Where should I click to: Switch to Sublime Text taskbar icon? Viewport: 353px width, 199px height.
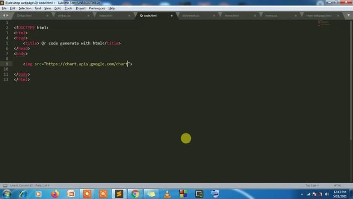coord(119,194)
